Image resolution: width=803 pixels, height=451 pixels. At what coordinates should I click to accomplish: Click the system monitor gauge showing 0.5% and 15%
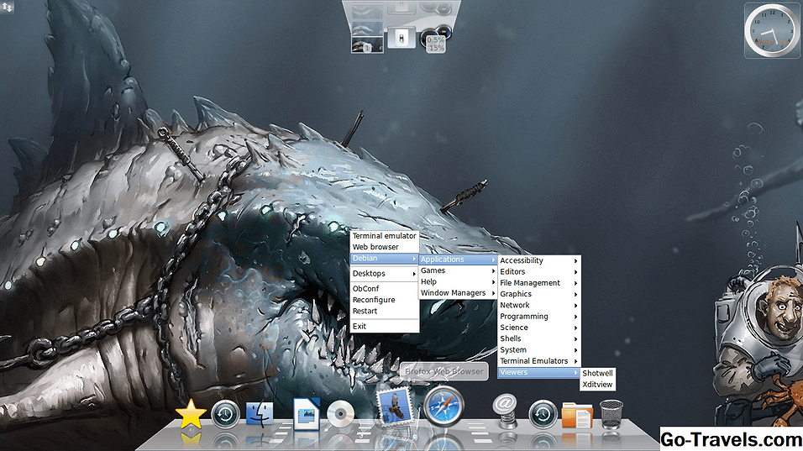click(436, 39)
